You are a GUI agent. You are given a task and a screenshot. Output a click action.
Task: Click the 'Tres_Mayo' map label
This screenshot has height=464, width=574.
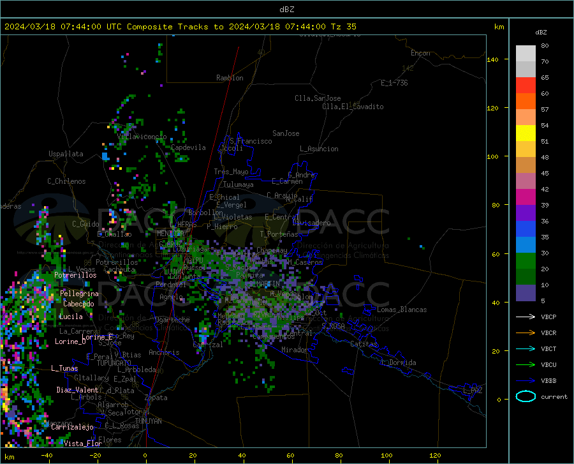point(231,172)
